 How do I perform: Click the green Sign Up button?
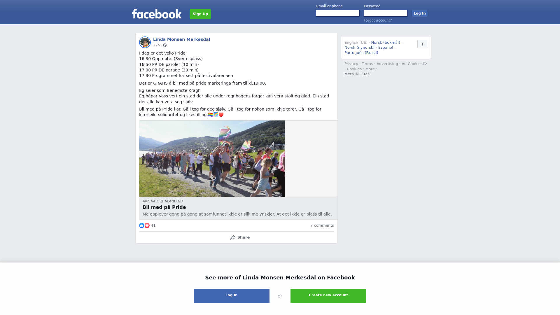click(x=200, y=14)
